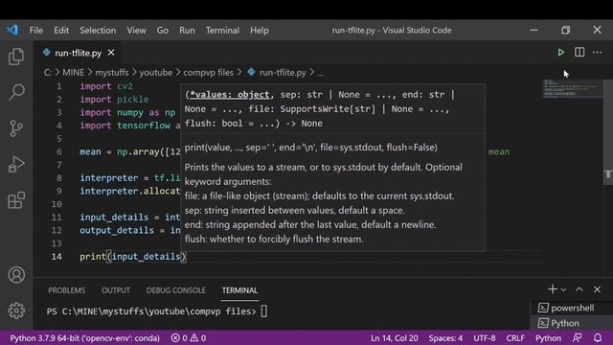Select the run-tflite.py editor tab
This screenshot has height=345, width=613.
78,53
